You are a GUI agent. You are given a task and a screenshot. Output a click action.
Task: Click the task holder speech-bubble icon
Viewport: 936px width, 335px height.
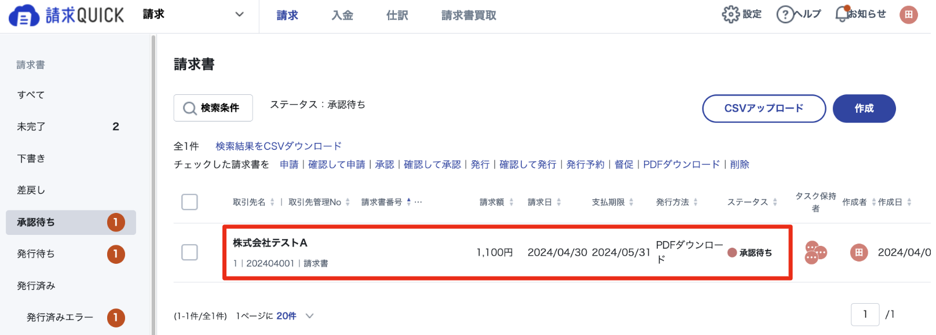tap(816, 252)
